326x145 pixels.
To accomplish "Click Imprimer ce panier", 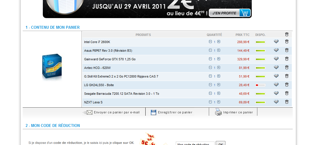I will pyautogui.click(x=234, y=112).
